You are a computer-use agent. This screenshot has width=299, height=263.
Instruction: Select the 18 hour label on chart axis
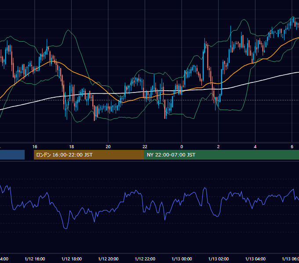pyautogui.click(x=72, y=147)
